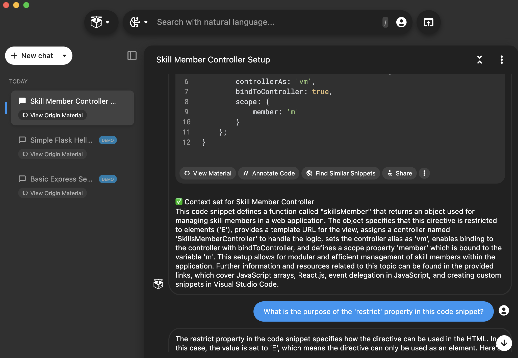Toggle the sidebar panel icon
This screenshot has height=358, width=518.
[x=132, y=56]
